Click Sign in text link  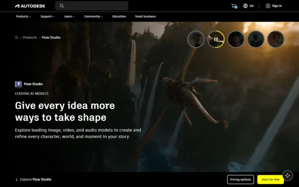277,6
